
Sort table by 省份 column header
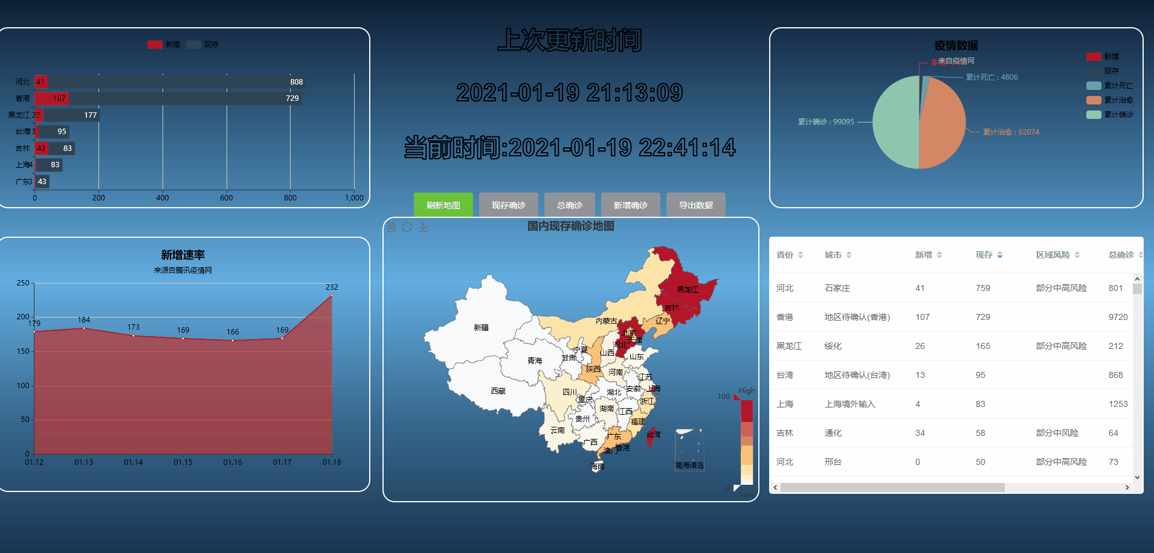point(785,255)
